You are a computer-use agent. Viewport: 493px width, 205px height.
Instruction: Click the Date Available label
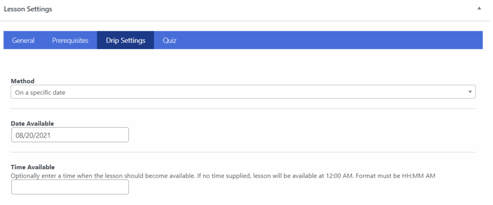pyautogui.click(x=32, y=124)
